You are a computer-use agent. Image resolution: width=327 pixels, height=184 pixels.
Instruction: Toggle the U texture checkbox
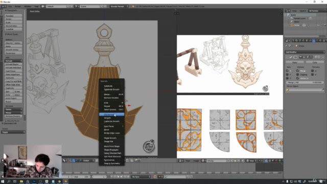click(312, 71)
